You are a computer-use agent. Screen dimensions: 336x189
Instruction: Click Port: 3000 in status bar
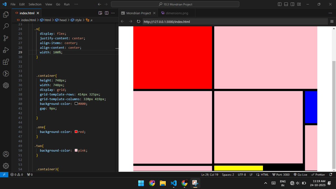point(281,174)
